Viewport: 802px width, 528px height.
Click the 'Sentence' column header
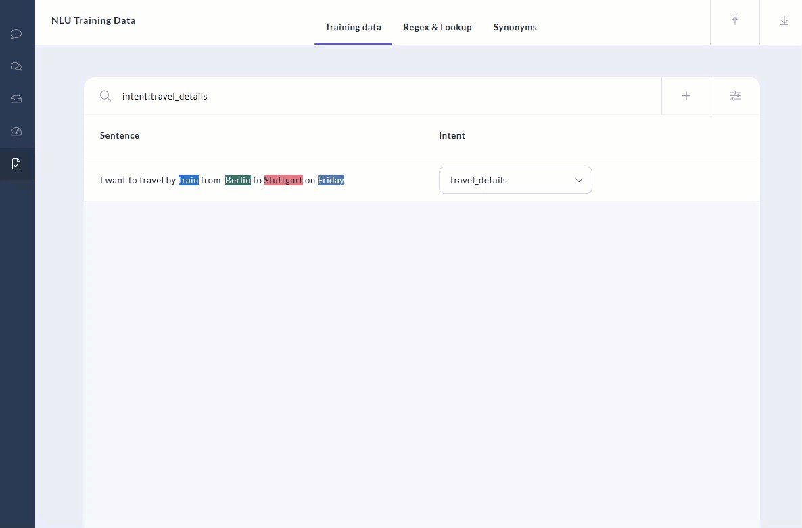(120, 135)
